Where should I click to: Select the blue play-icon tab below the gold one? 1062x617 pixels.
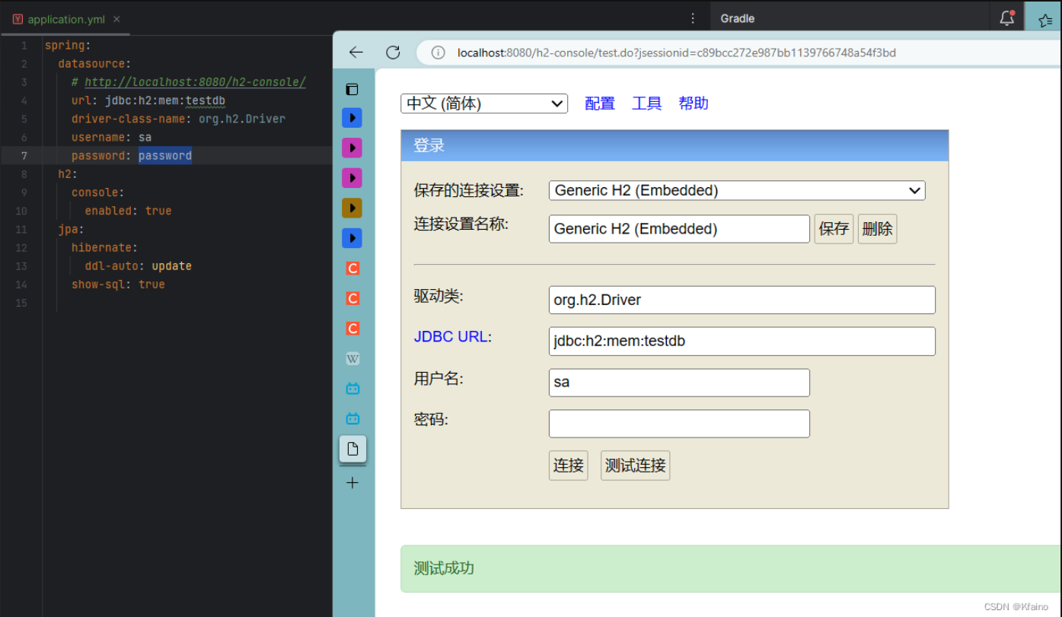[352, 238]
